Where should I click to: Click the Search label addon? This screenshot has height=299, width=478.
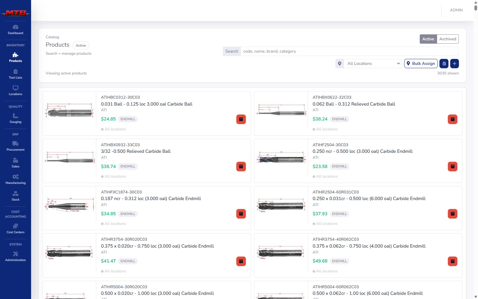click(x=232, y=51)
